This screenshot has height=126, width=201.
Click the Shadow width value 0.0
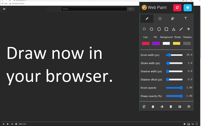pos(190,71)
